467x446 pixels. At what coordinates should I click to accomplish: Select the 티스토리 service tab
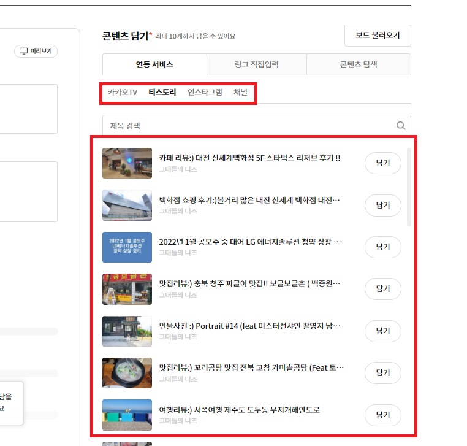click(x=162, y=93)
